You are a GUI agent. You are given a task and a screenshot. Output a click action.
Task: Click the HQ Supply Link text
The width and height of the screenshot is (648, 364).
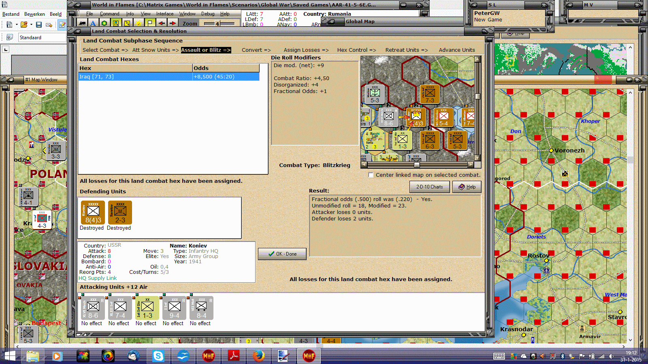[x=98, y=278]
